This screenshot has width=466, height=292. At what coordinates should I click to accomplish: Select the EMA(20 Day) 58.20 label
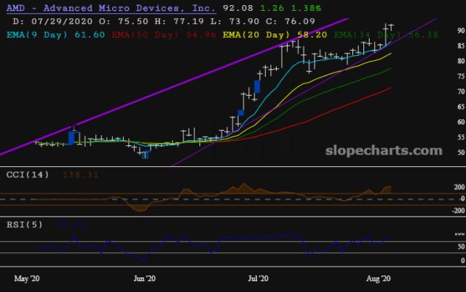[275, 35]
